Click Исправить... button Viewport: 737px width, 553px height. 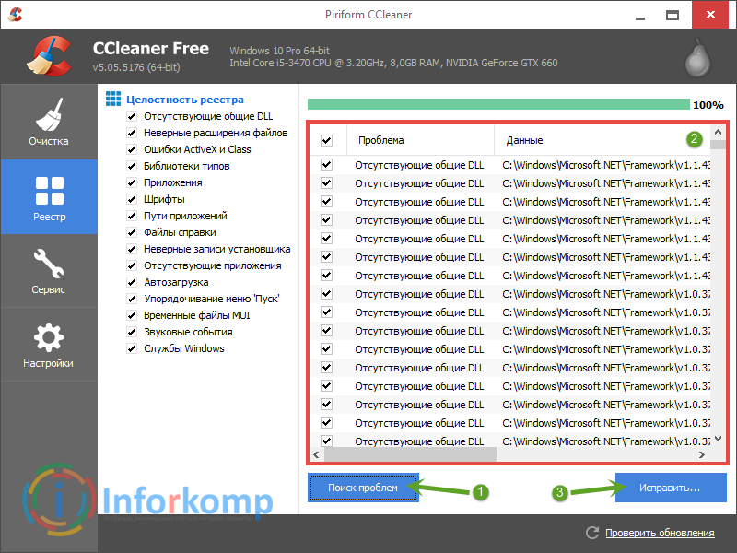pyautogui.click(x=671, y=488)
